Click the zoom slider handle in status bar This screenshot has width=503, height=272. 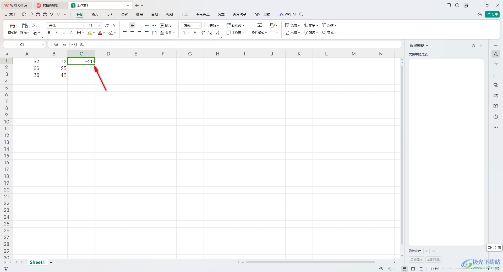(x=471, y=269)
